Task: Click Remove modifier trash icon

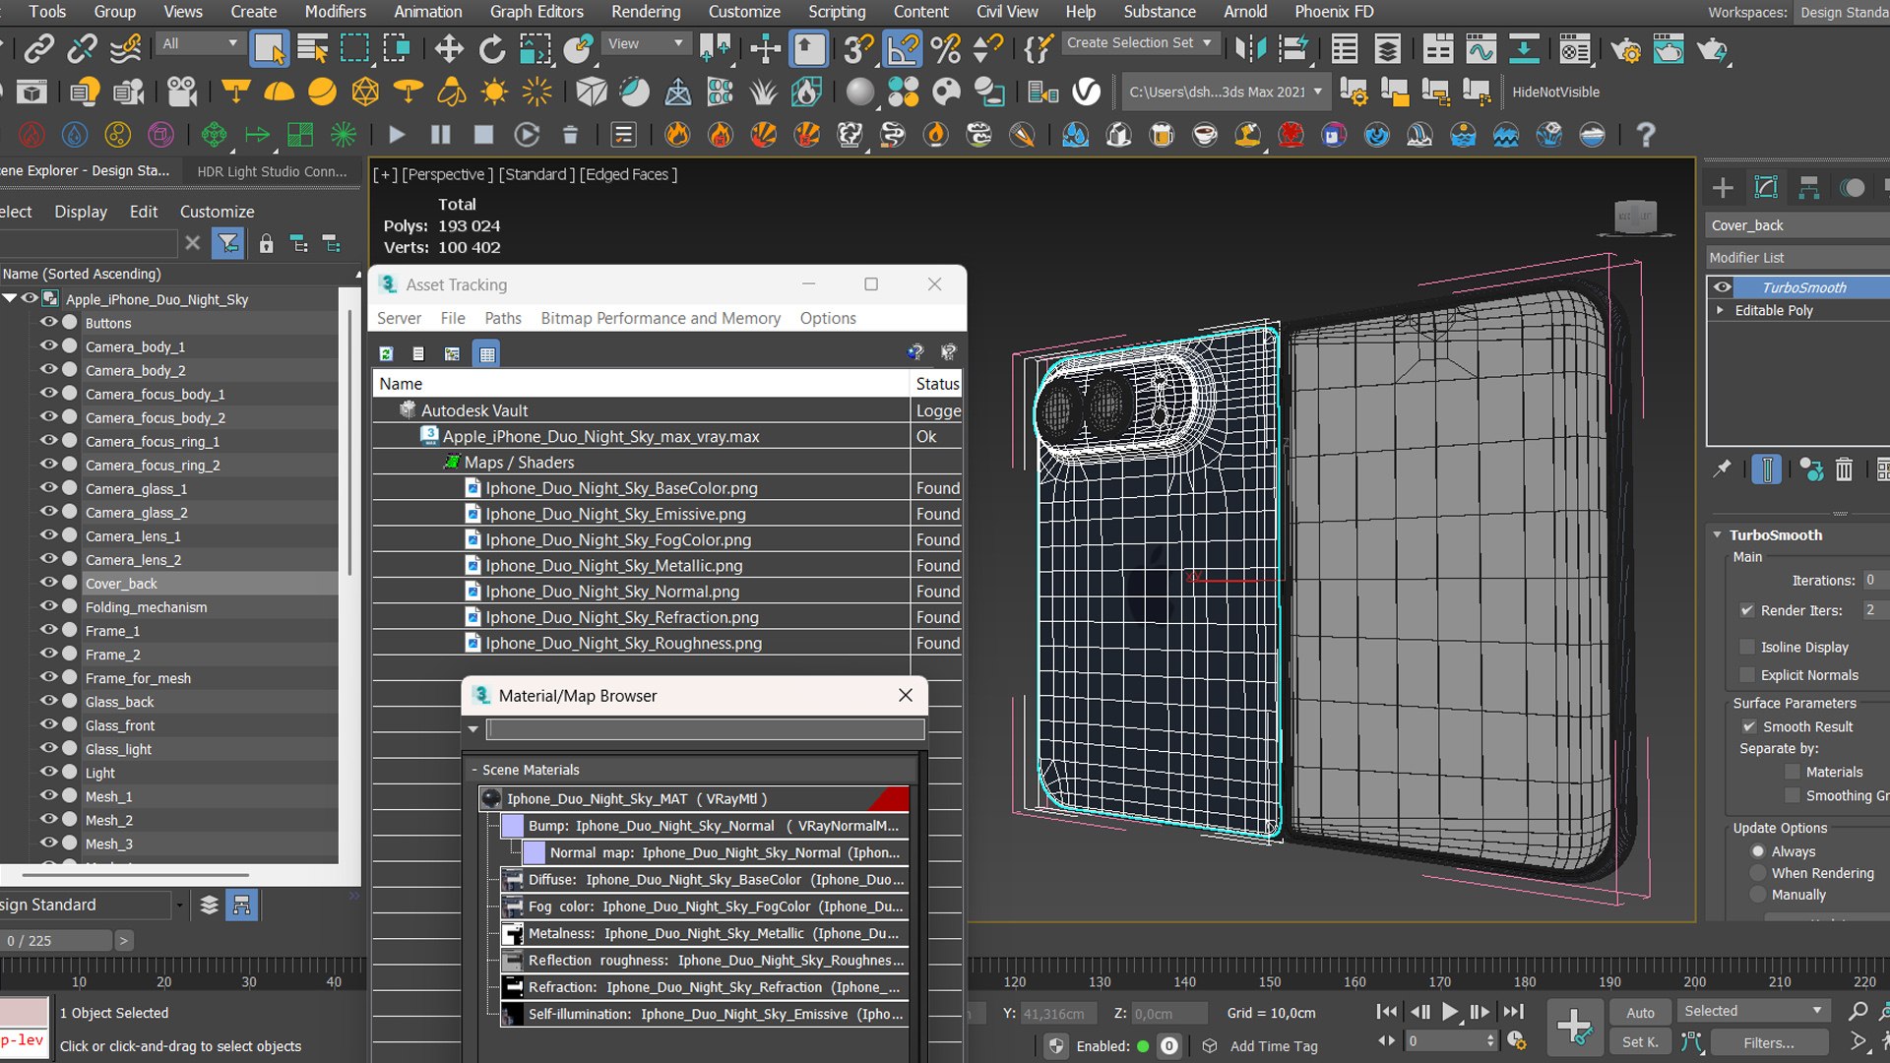Action: click(1844, 469)
